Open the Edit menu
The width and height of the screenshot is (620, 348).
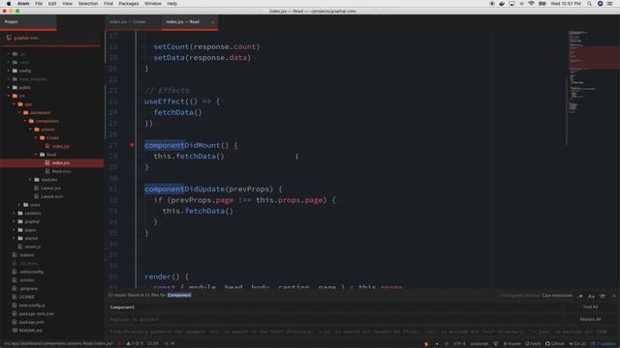[52, 4]
